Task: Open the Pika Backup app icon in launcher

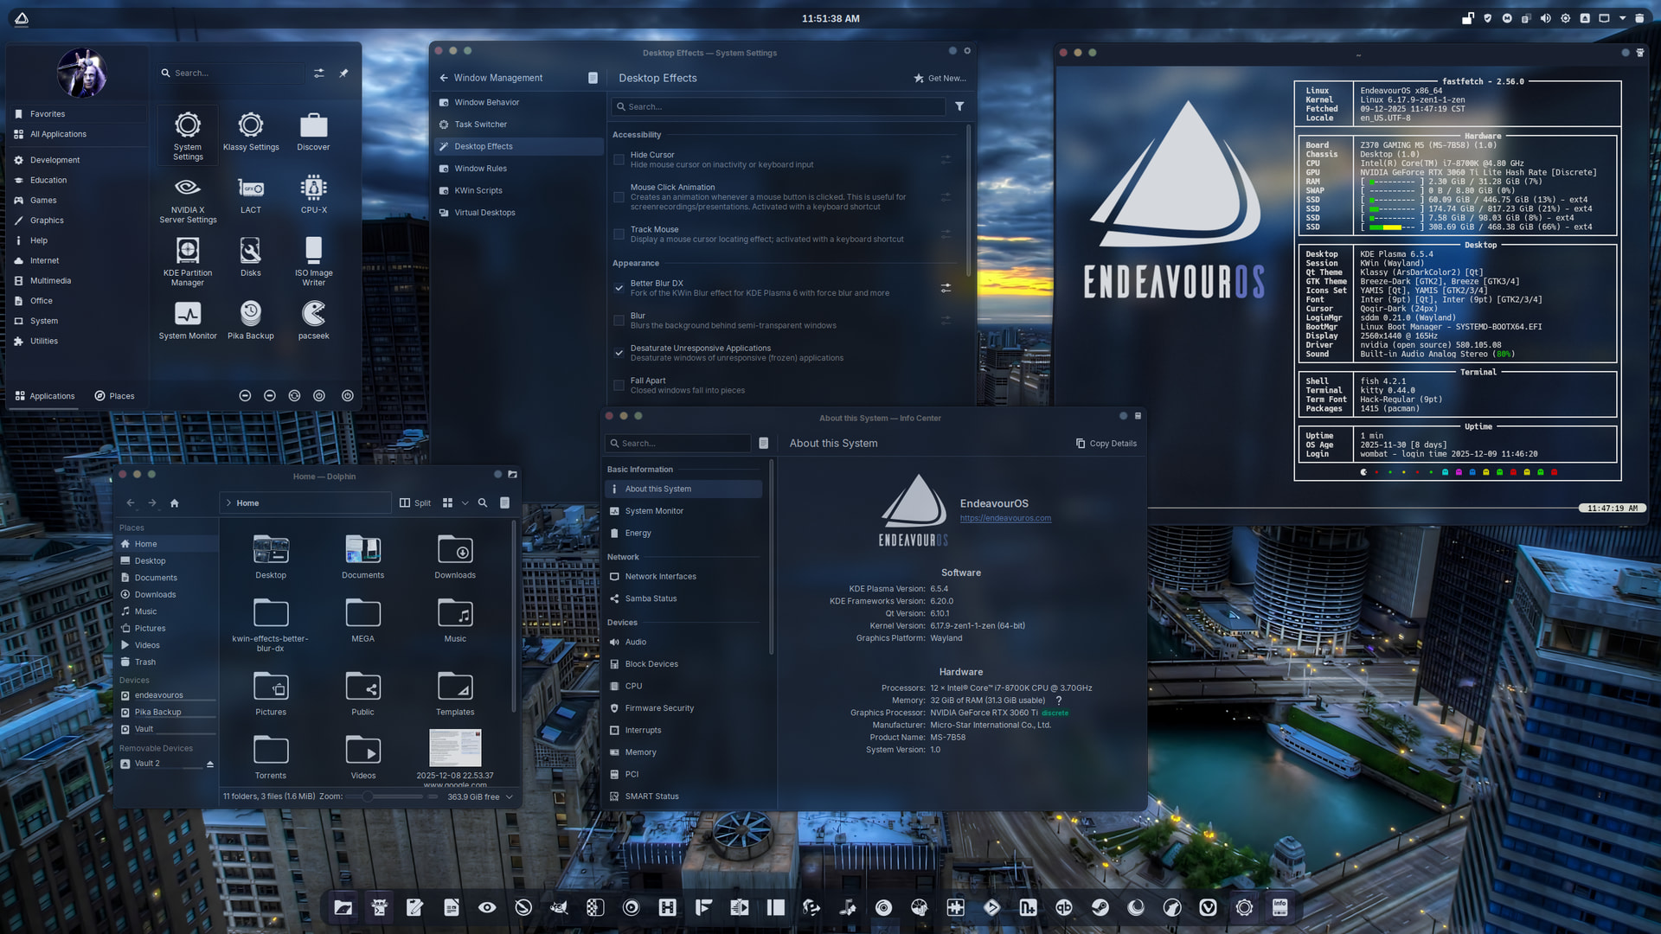Action: coord(251,320)
